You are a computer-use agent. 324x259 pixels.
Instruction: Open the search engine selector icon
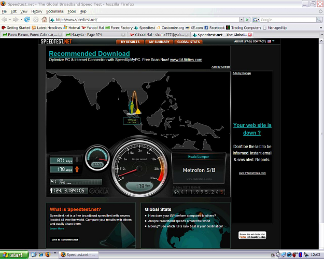[x=256, y=20]
